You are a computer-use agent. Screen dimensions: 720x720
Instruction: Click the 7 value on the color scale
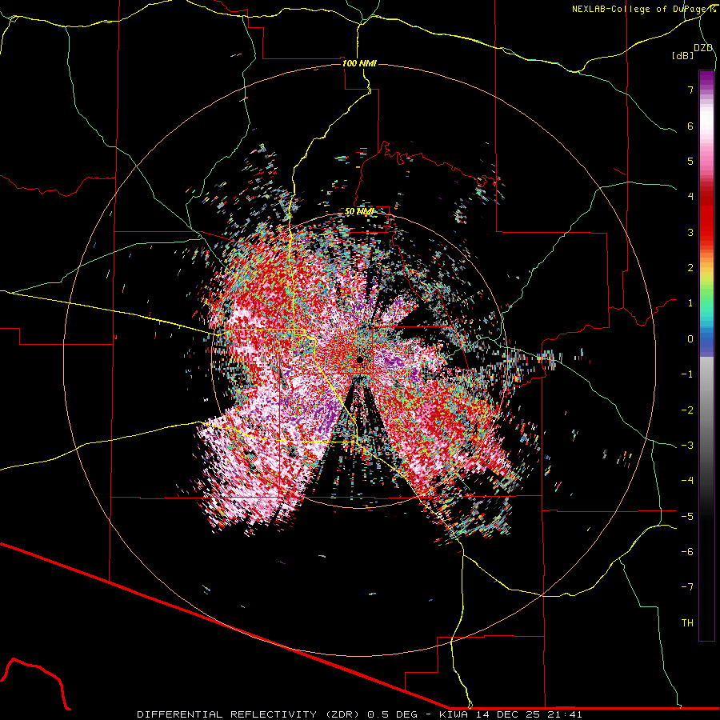690,90
